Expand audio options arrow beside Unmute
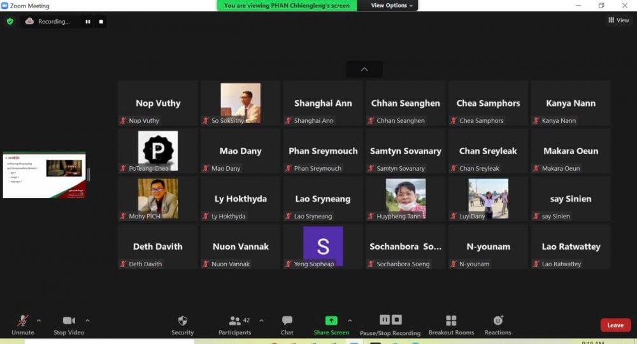 (39, 320)
